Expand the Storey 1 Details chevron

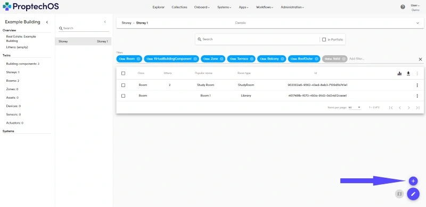[417, 23]
